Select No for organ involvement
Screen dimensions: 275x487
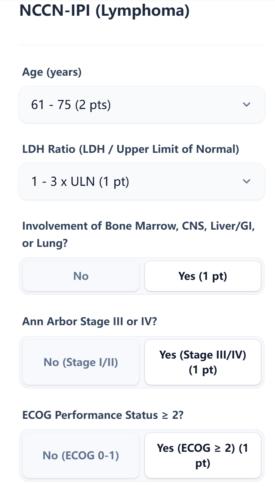[x=81, y=276]
